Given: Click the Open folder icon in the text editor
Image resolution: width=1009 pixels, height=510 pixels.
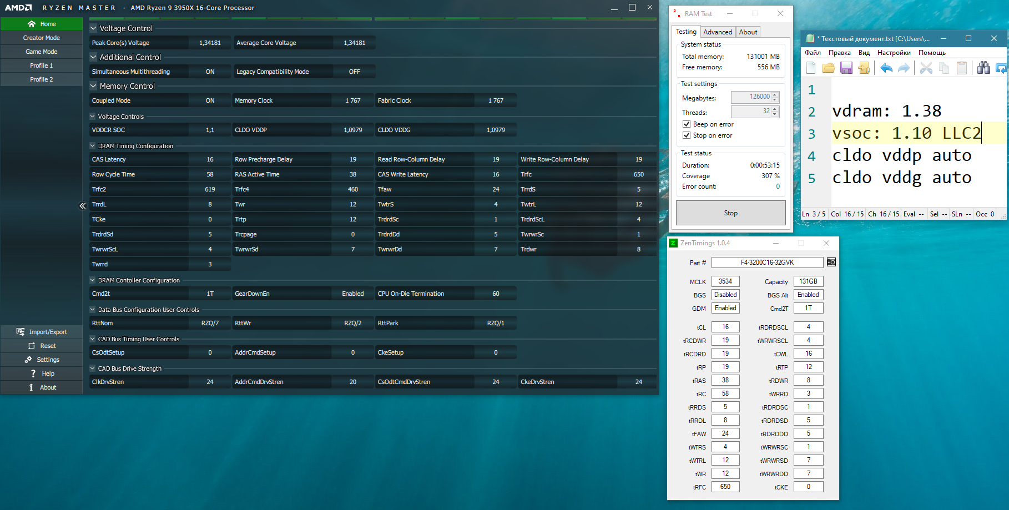Looking at the screenshot, I should click(x=829, y=68).
